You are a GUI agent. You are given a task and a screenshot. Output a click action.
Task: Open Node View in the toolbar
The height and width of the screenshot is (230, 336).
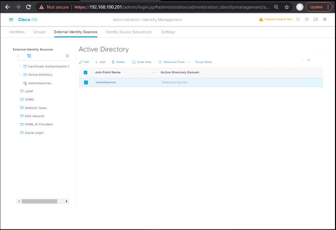pos(142,62)
